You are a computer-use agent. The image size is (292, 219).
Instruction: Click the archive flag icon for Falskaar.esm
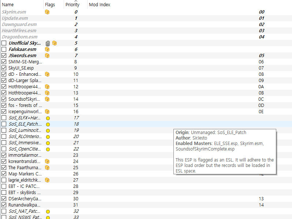pyautogui.click(x=47, y=49)
